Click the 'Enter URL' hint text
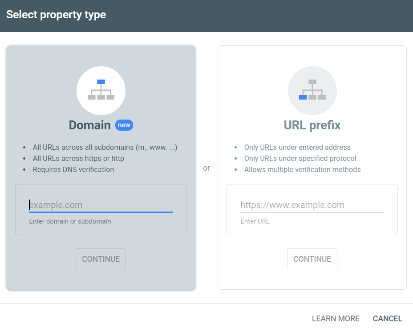Viewport: 413px width, 328px height. [x=255, y=221]
